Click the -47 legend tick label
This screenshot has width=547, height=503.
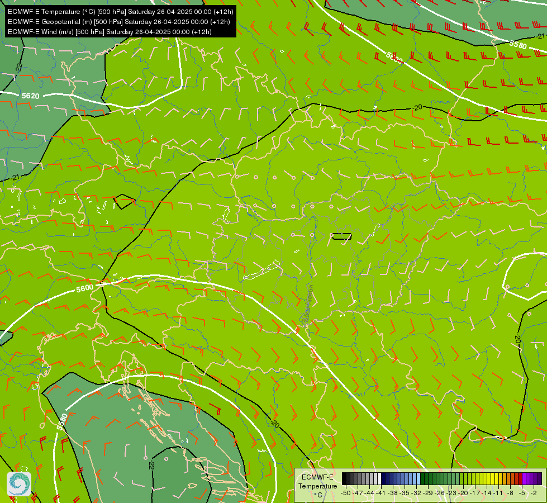357,493
